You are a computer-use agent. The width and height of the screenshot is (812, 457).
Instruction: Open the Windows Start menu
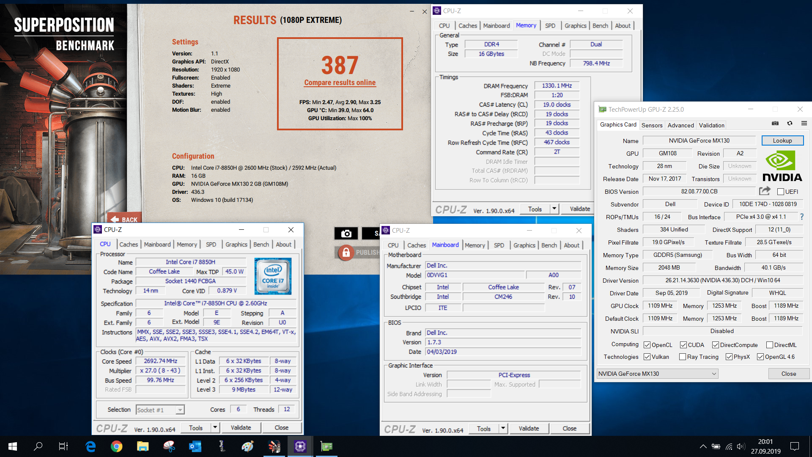pos(13,446)
